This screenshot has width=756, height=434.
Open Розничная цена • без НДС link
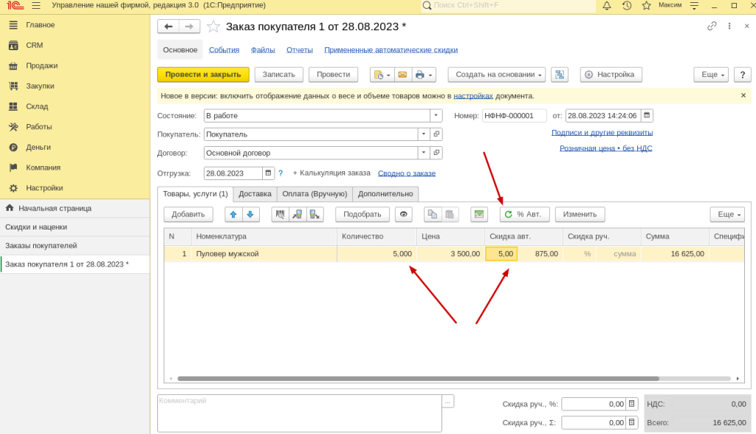pyautogui.click(x=605, y=148)
